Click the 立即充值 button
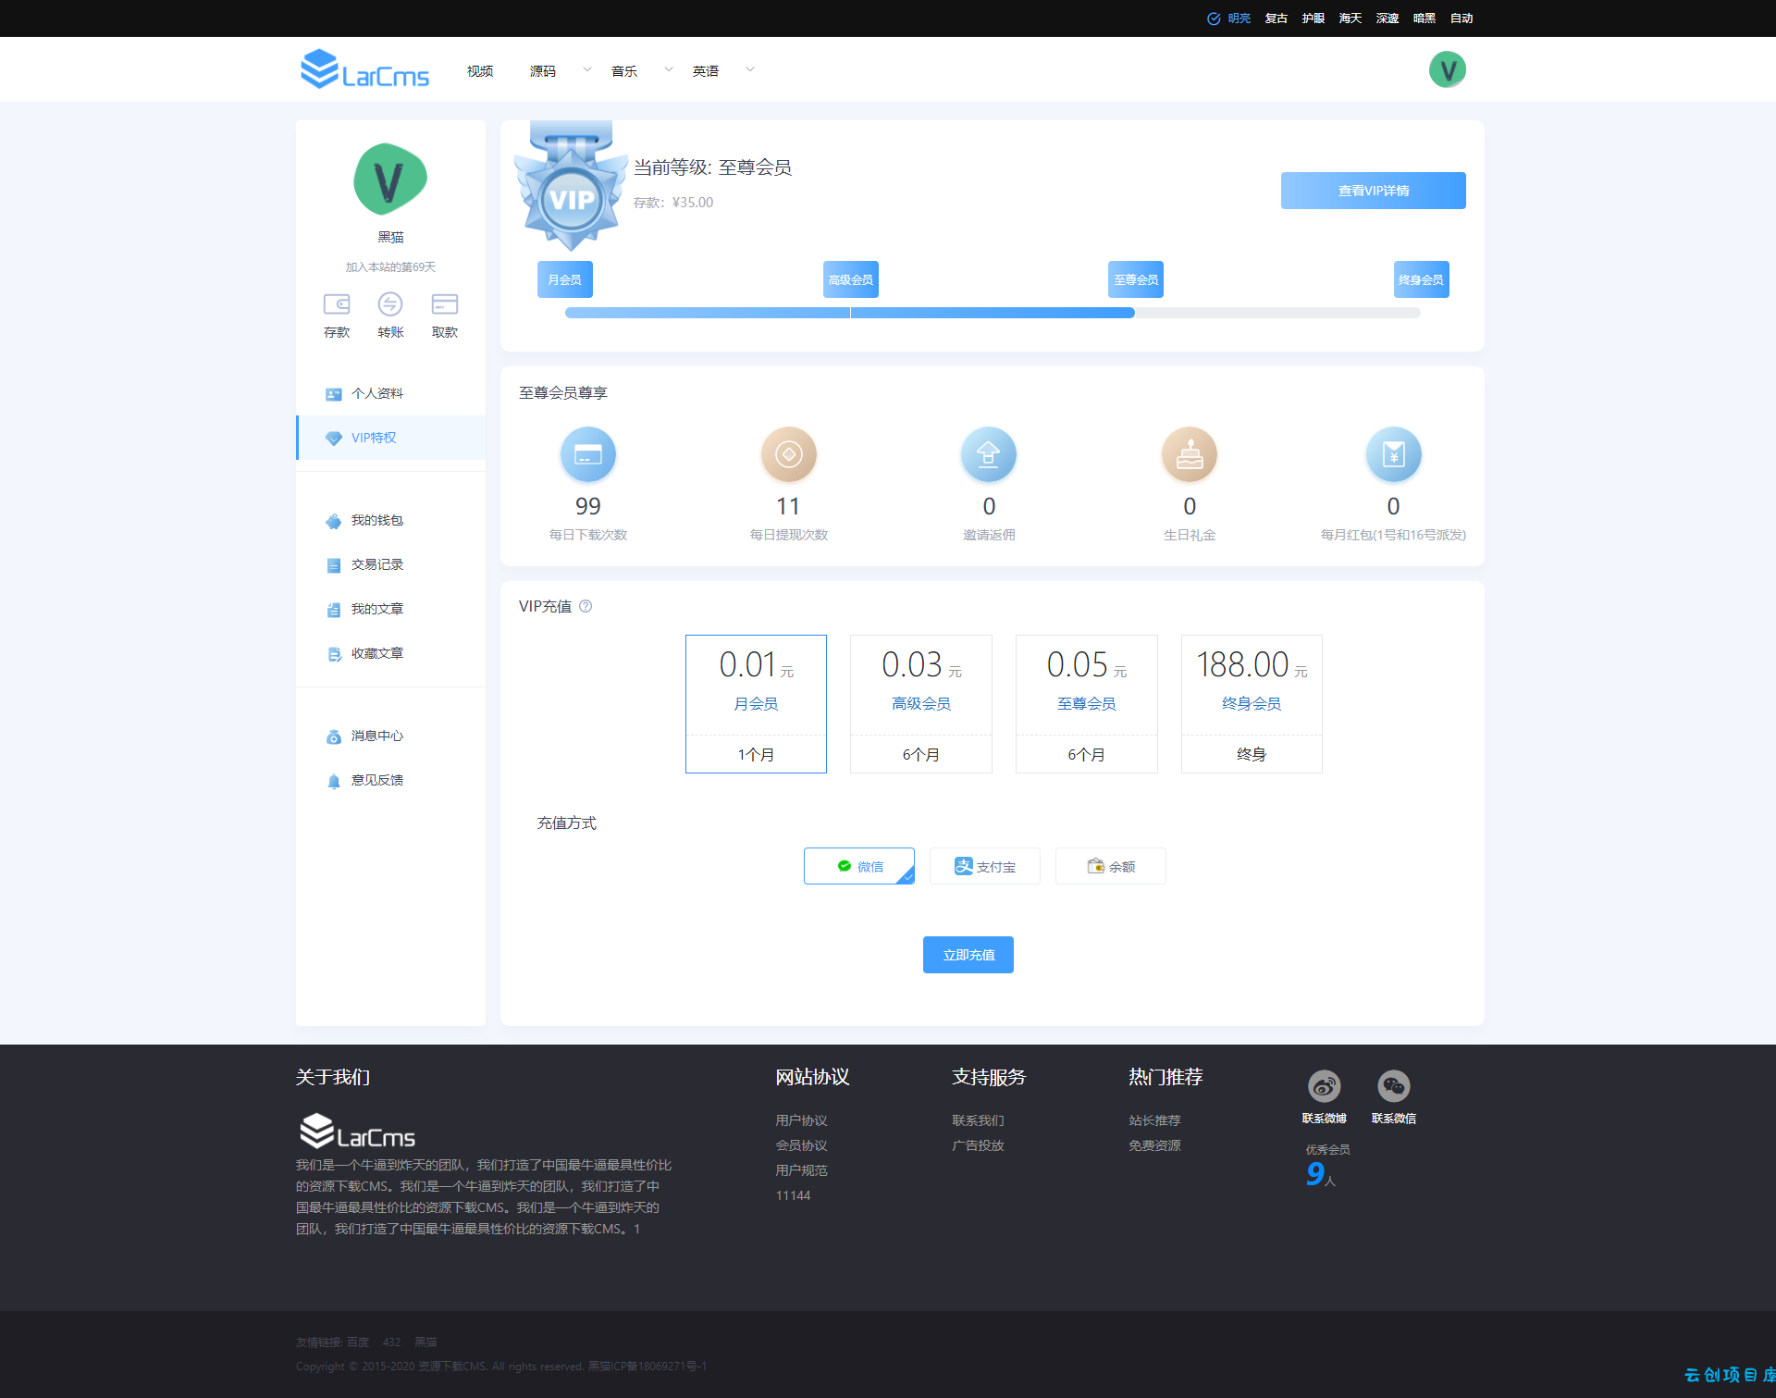Image resolution: width=1776 pixels, height=1398 pixels. 968,955
